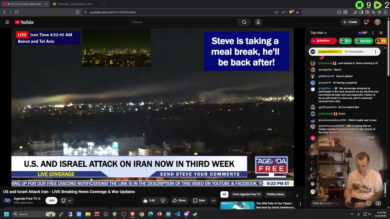Open Brave playlist music note icon
Viewport: 390px width, 219px height.
point(355,12)
